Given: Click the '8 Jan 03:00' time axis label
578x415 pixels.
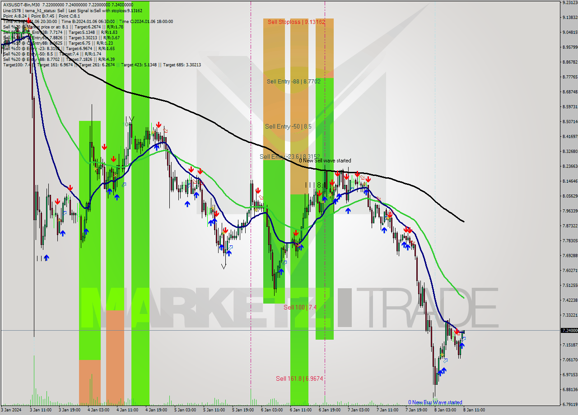Looking at the screenshot, I should coord(445,410).
